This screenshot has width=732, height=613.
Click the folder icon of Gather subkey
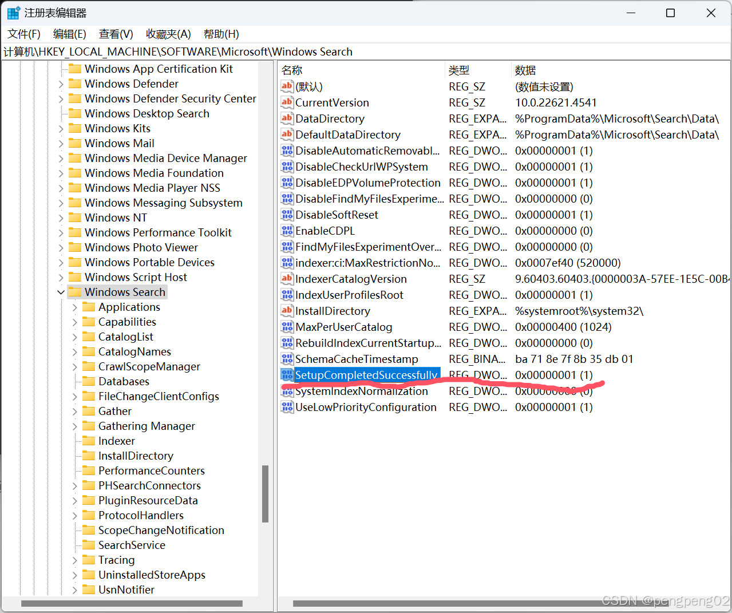(x=89, y=411)
